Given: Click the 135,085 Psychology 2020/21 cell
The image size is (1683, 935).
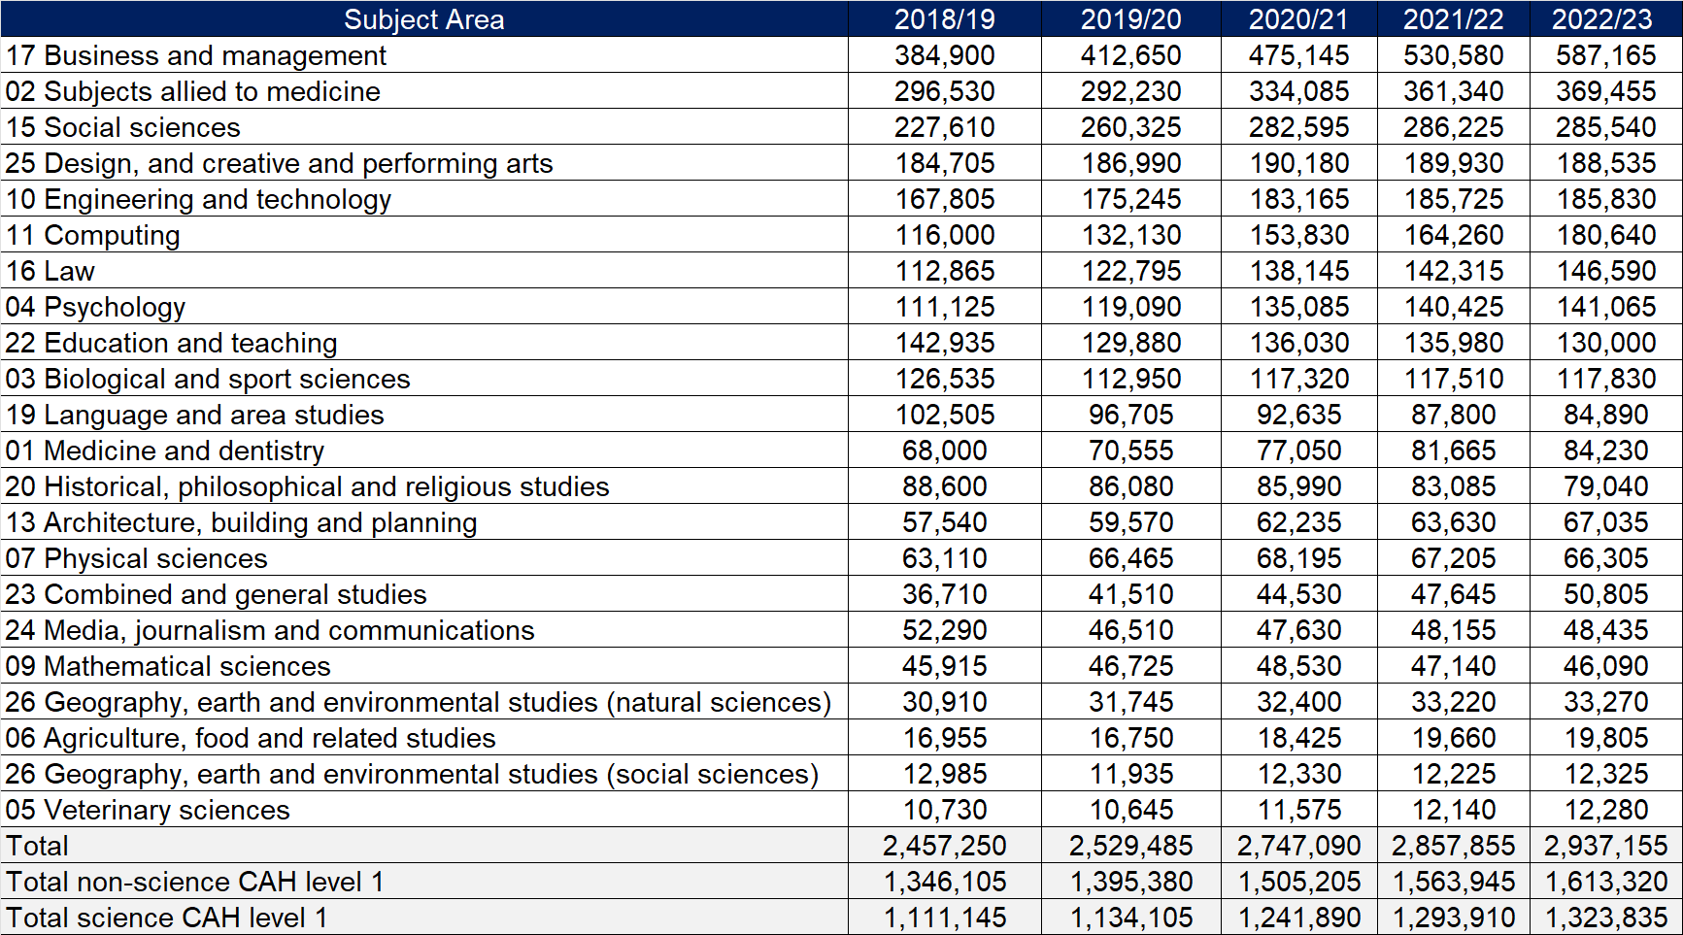Looking at the screenshot, I should [1299, 307].
